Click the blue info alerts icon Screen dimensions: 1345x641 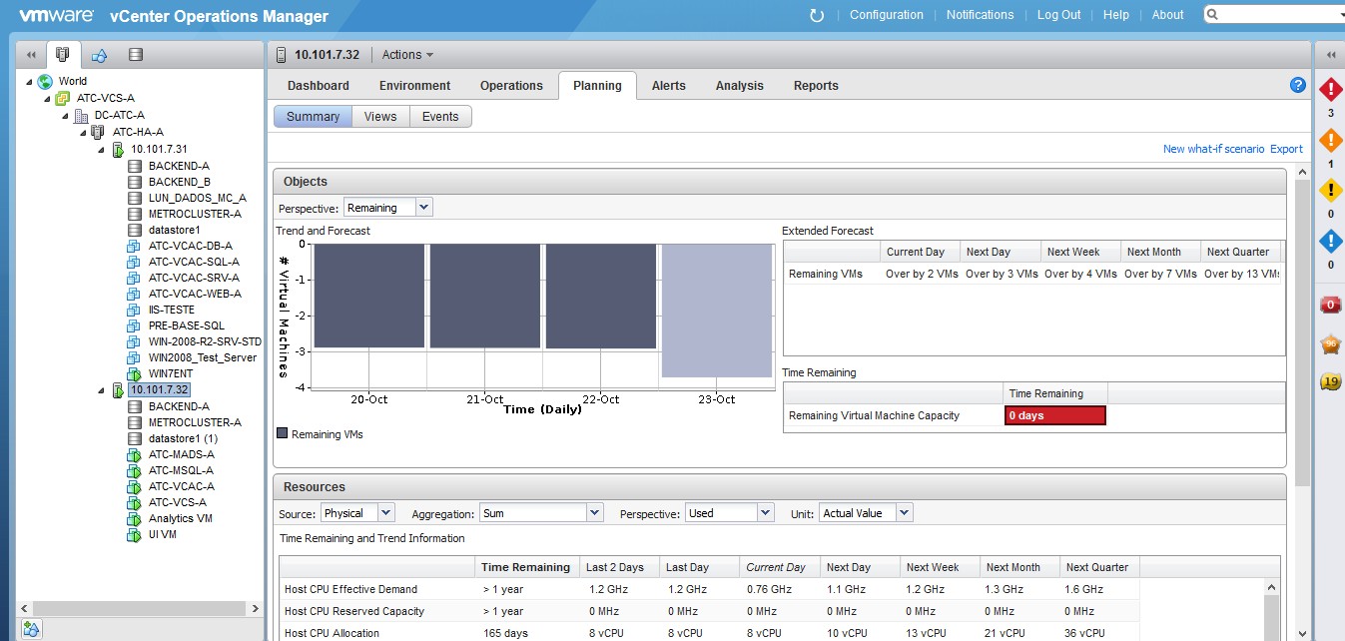click(x=1330, y=241)
